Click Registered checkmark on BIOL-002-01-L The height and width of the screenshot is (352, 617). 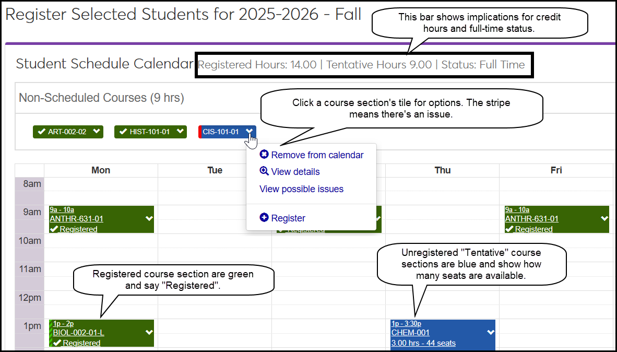(57, 343)
